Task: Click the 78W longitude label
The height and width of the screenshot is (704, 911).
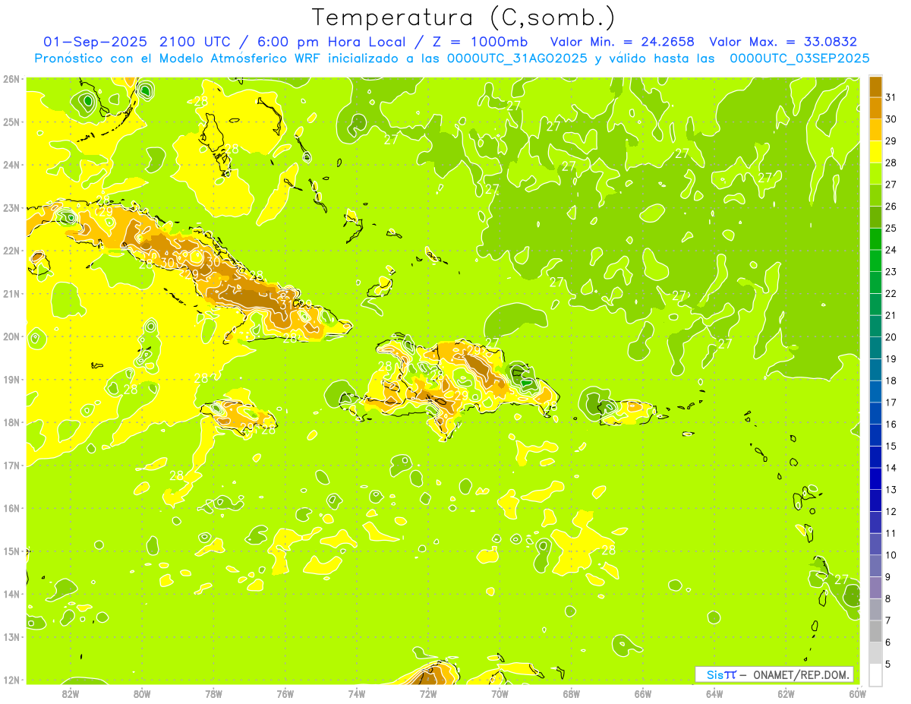Action: [214, 693]
